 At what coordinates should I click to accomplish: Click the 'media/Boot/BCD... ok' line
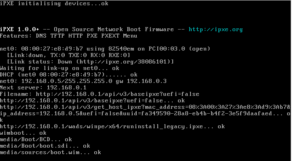(36, 140)
